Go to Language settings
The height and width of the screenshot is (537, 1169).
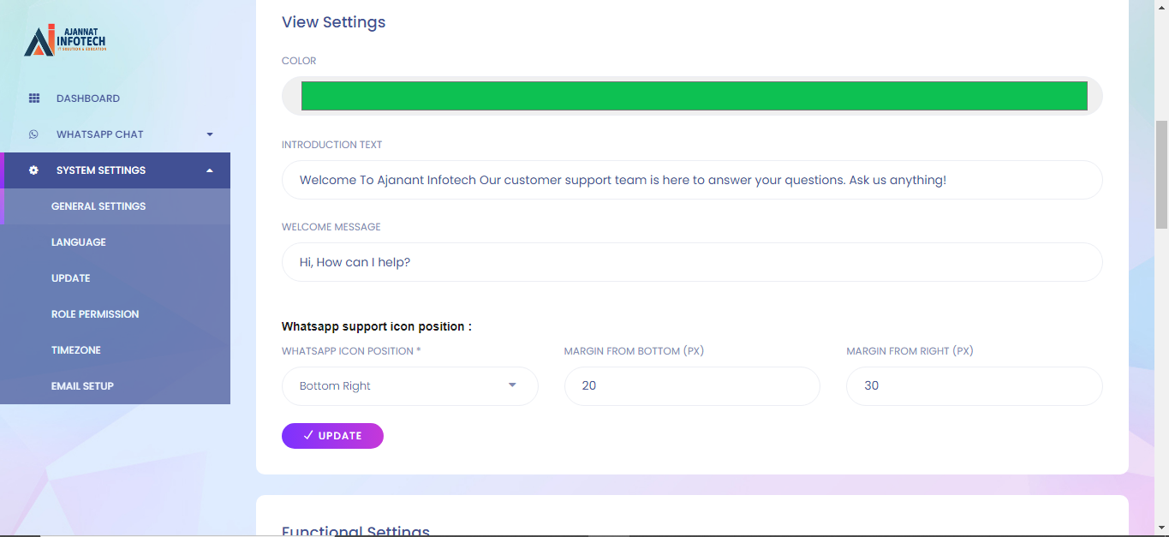[79, 242]
